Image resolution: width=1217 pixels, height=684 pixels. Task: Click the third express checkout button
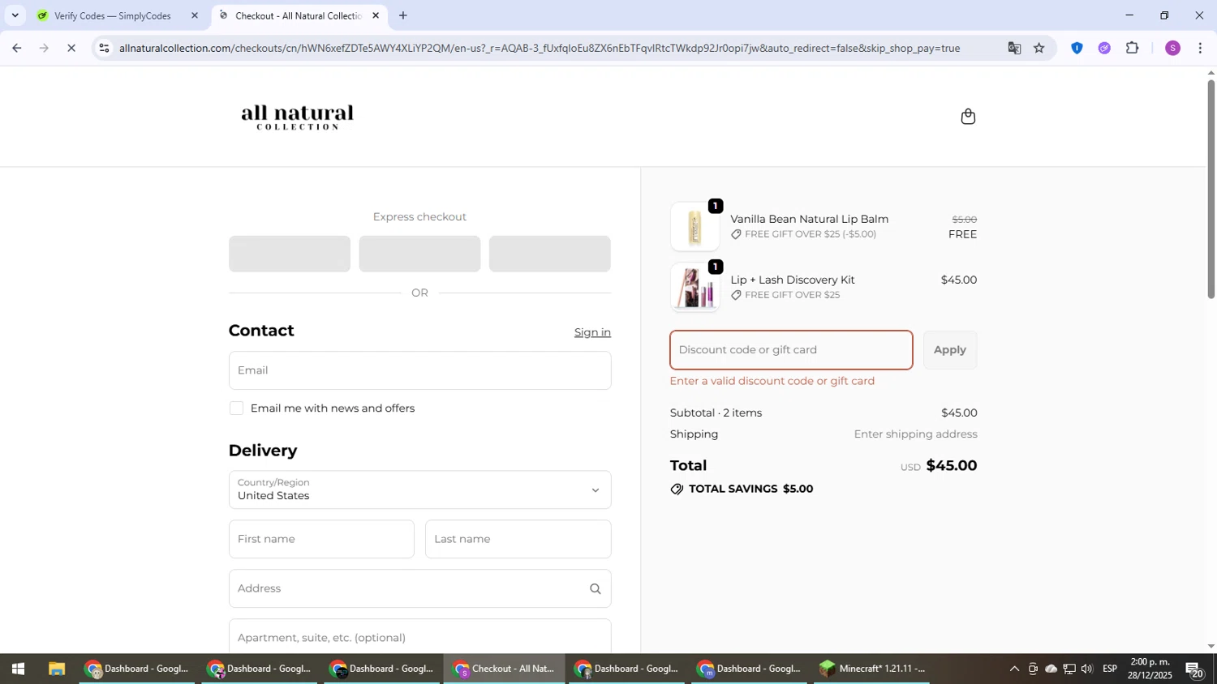[550, 254]
